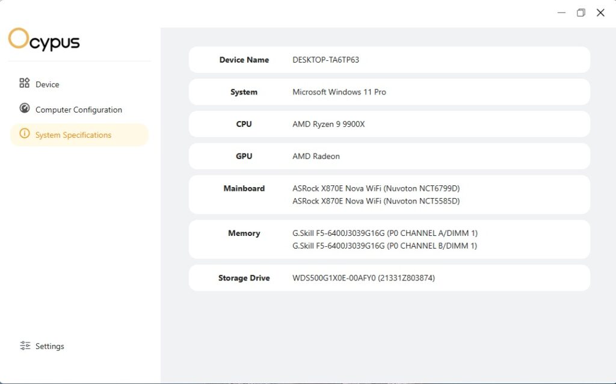This screenshot has height=384, width=616.
Task: Click Microsoft Windows 11 Pro text
Action: pyautogui.click(x=339, y=92)
